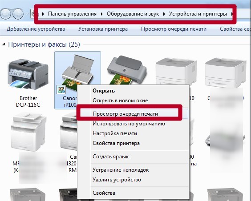Select the Brother DCP-116C printer icon
This screenshot has width=251, height=201.
coord(28,75)
